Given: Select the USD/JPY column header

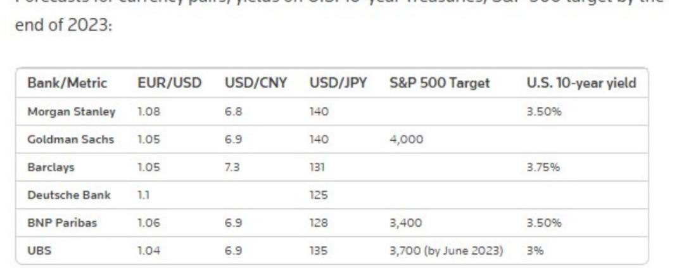Looking at the screenshot, I should pos(338,83).
